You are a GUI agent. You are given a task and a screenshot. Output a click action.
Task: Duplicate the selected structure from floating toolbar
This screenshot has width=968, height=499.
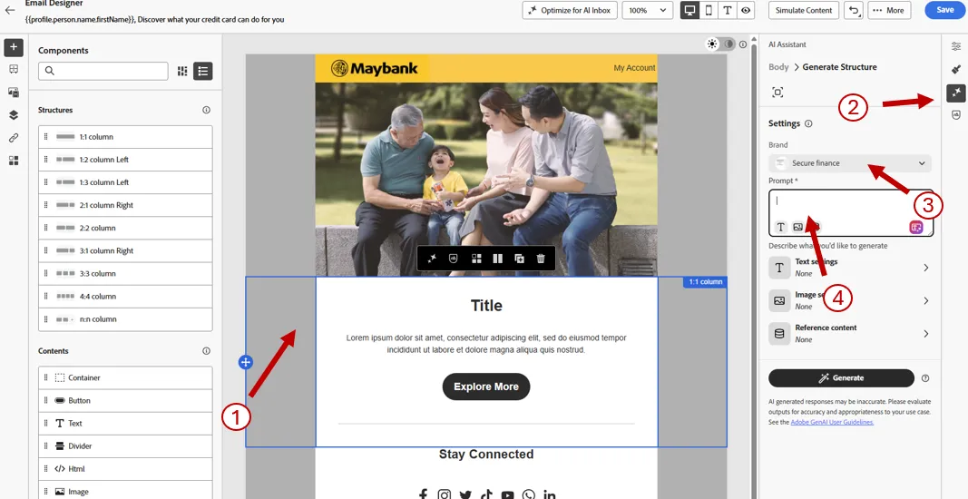point(519,259)
